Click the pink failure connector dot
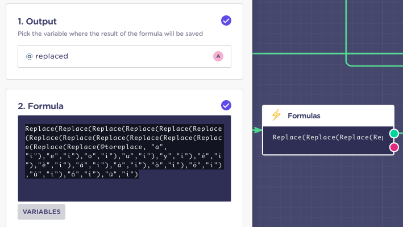The width and height of the screenshot is (403, 227). coord(394,147)
